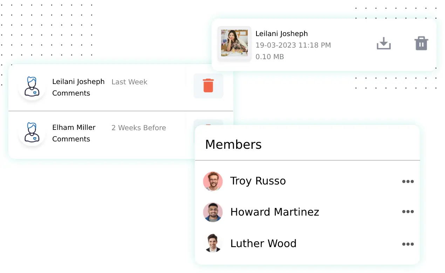The image size is (445, 273).
Task: Open Troy Russo's member entry
Action: 258,181
